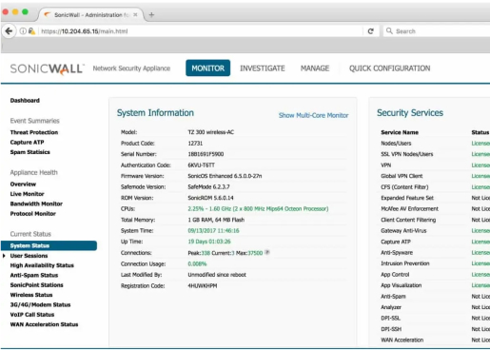Open Capture ATP in the sidebar

(27, 142)
